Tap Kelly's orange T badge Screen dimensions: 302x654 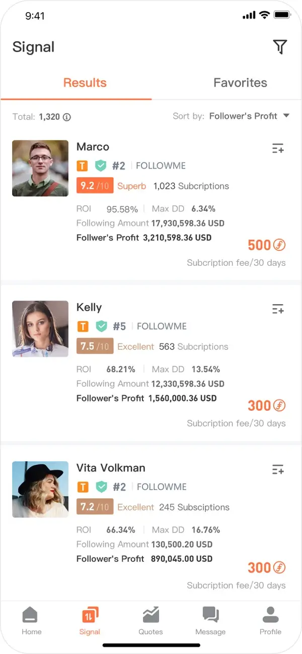pos(83,326)
